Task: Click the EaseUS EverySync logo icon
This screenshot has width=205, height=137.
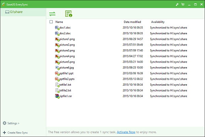Action: (x=3, y=4)
